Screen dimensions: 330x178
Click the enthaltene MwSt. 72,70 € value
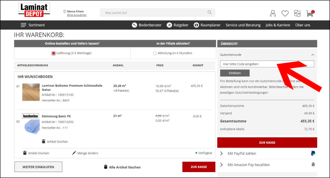point(309,129)
